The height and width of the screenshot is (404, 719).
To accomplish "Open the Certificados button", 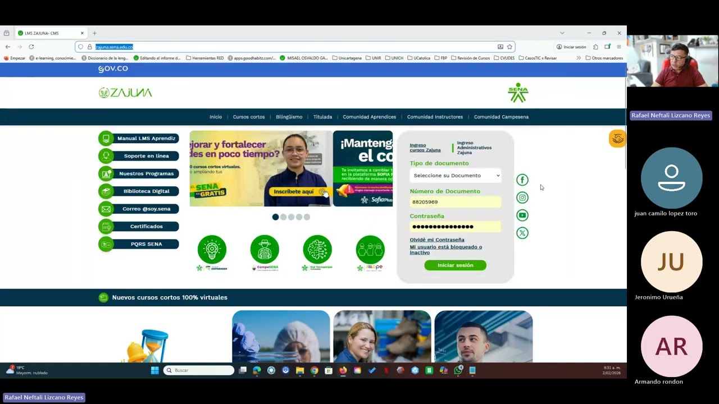I will [x=139, y=226].
